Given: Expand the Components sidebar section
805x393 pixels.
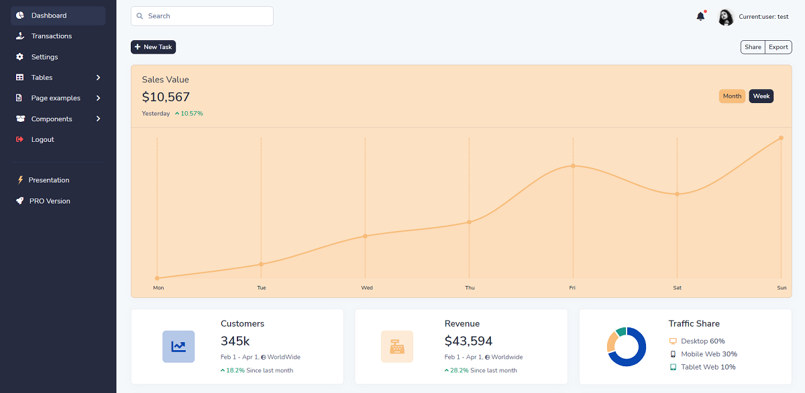Looking at the screenshot, I should pyautogui.click(x=57, y=119).
